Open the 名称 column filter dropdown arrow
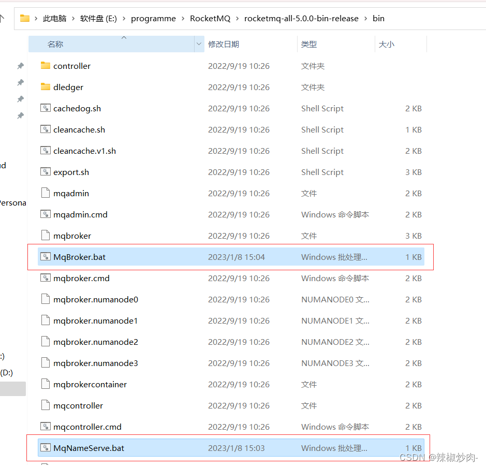The width and height of the screenshot is (486, 467). pyautogui.click(x=199, y=44)
